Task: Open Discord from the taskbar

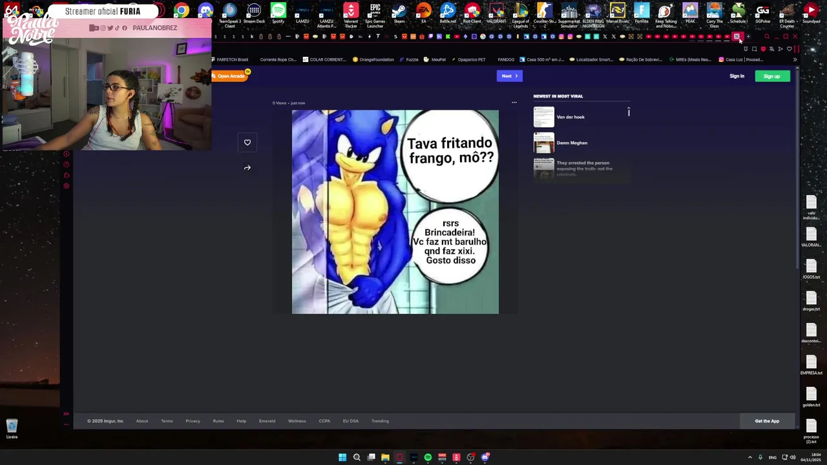Action: pos(485,457)
